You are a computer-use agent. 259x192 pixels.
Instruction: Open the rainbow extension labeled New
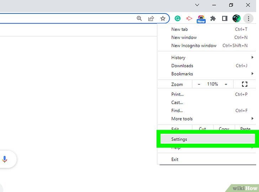(201, 19)
